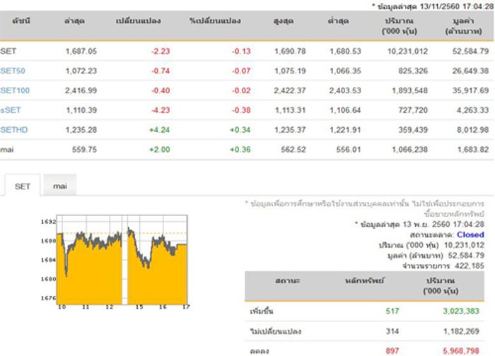Click the เพิ่มขึ้น row label

pos(262,311)
